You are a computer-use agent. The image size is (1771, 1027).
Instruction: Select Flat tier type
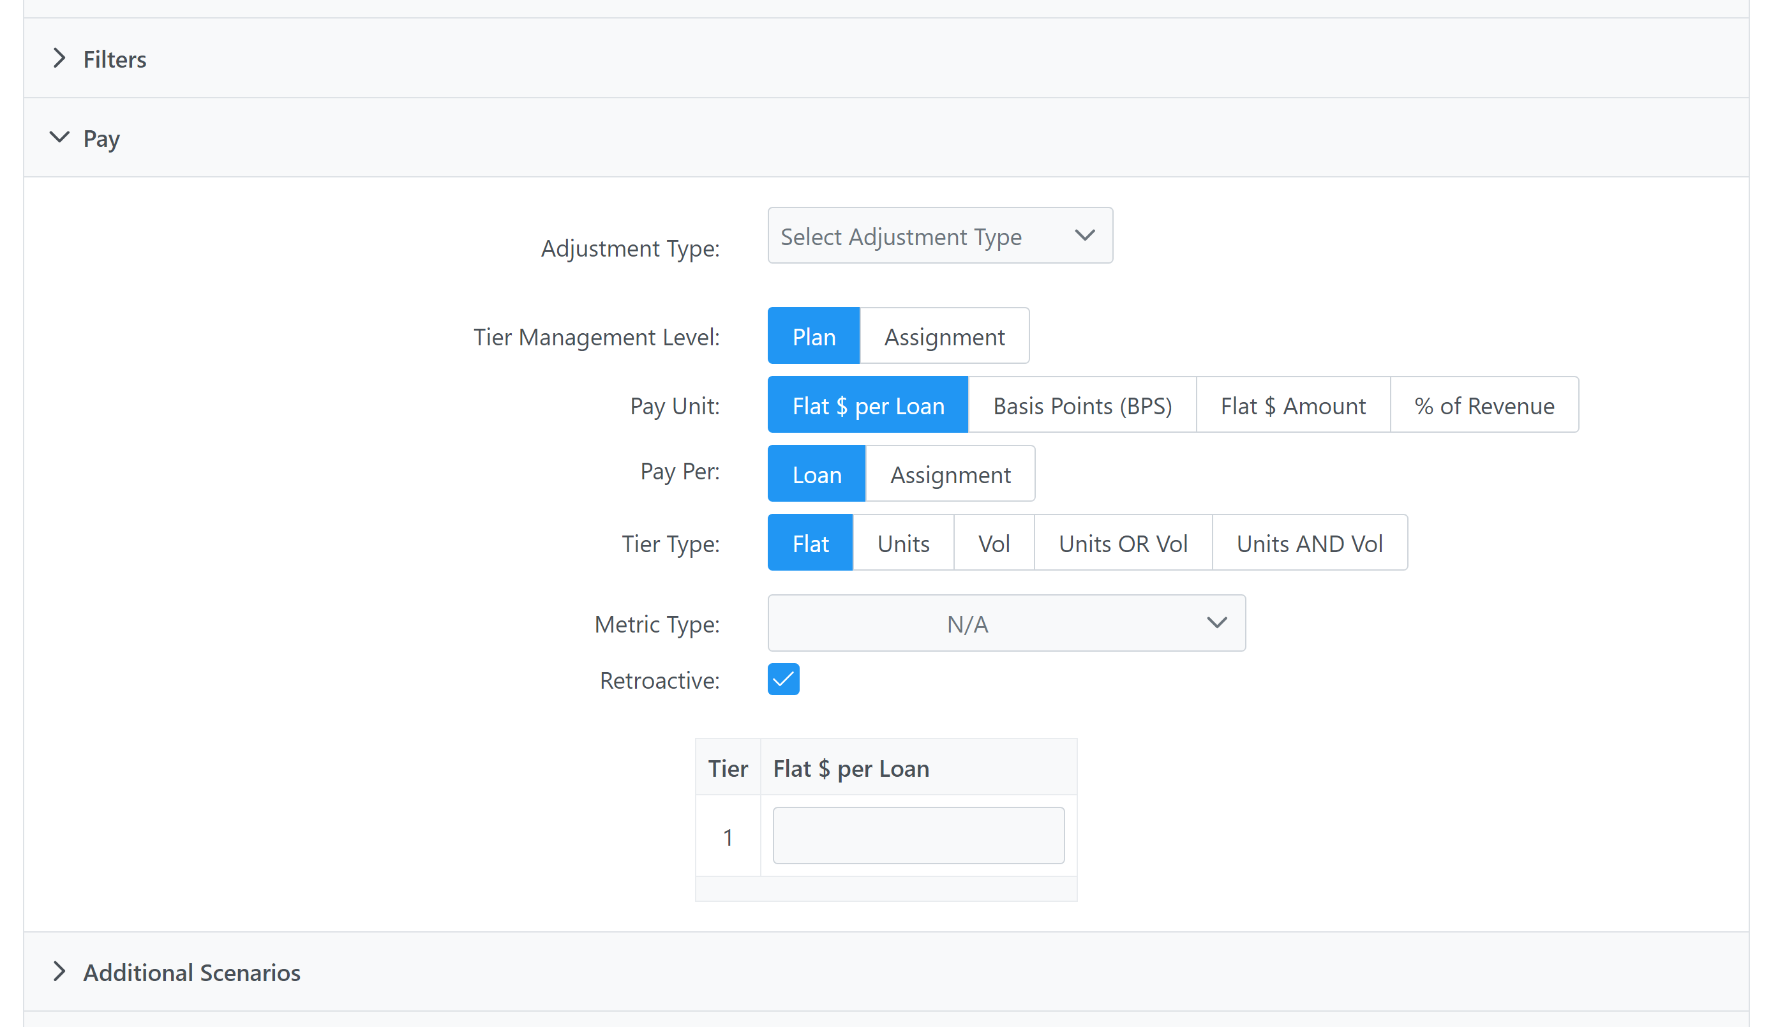pos(810,543)
